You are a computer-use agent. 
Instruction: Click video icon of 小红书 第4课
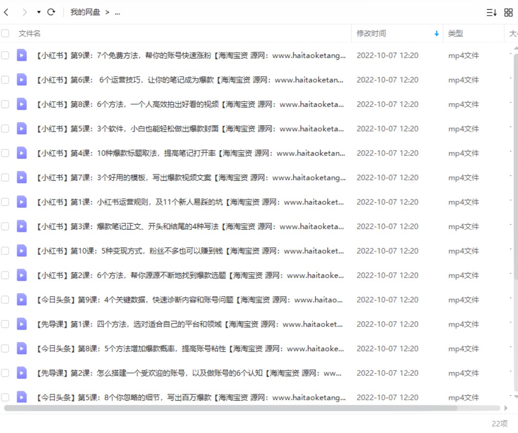point(22,153)
